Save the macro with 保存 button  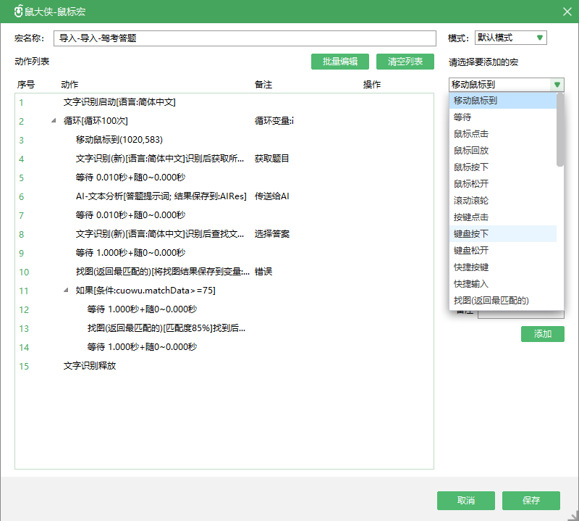tap(531, 501)
